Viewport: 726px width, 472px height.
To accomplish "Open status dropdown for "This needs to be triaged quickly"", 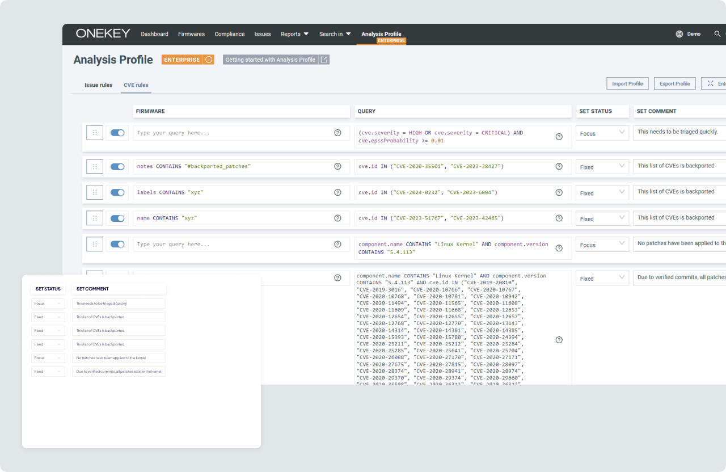I will tap(602, 133).
